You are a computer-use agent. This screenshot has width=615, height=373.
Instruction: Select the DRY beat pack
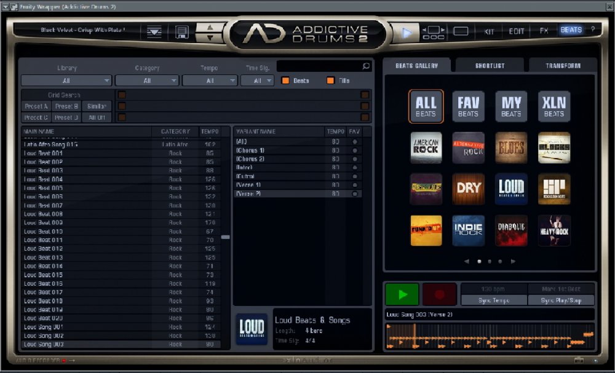click(468, 189)
